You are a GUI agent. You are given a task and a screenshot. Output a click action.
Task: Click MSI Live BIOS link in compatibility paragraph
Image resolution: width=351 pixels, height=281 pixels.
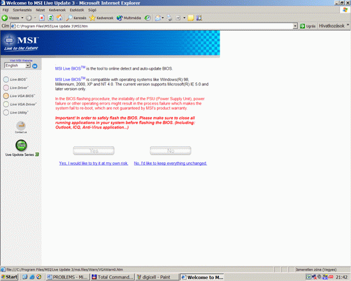click(x=70, y=79)
